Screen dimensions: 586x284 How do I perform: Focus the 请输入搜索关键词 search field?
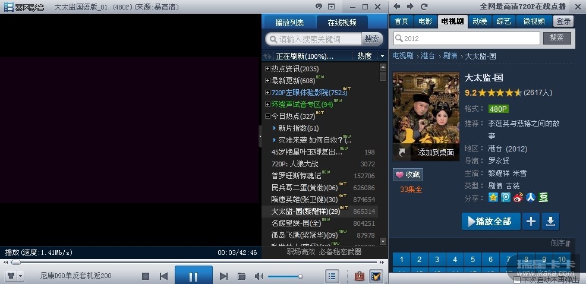tap(313, 39)
